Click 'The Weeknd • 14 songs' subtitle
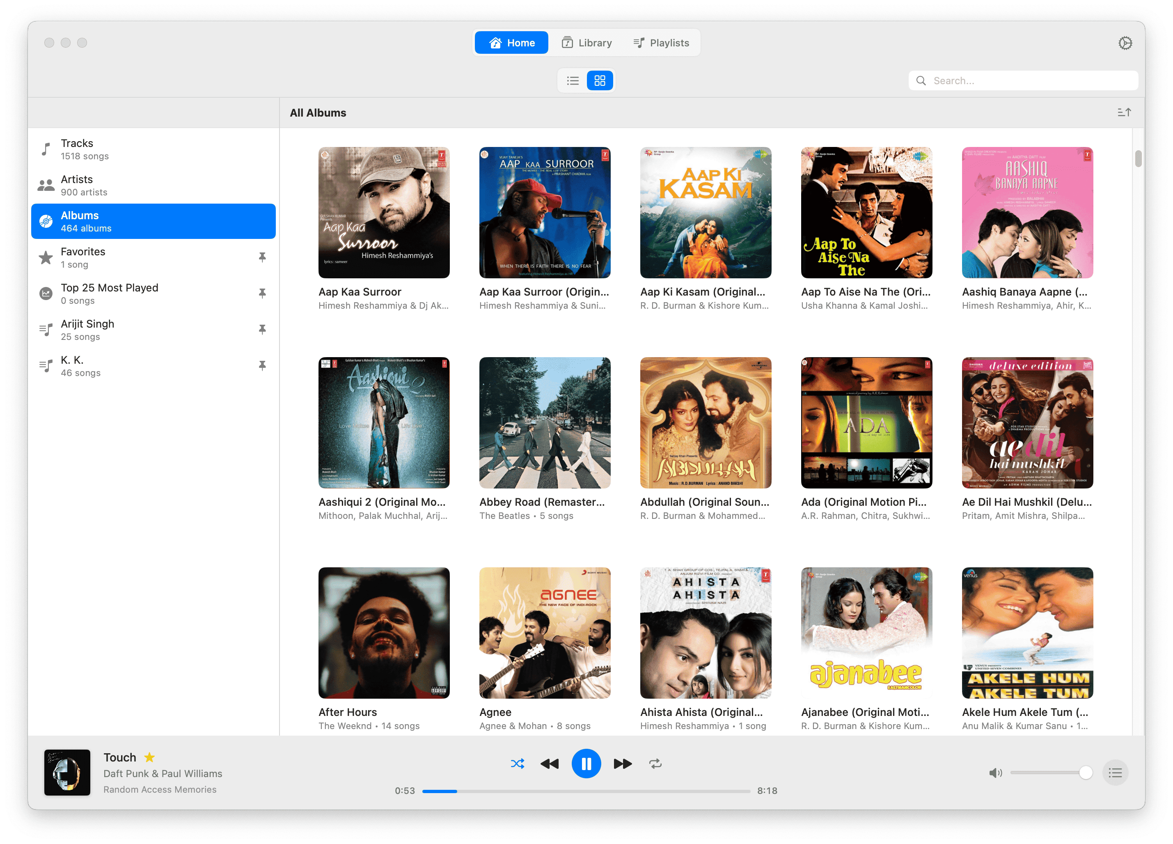This screenshot has width=1173, height=844. click(369, 726)
